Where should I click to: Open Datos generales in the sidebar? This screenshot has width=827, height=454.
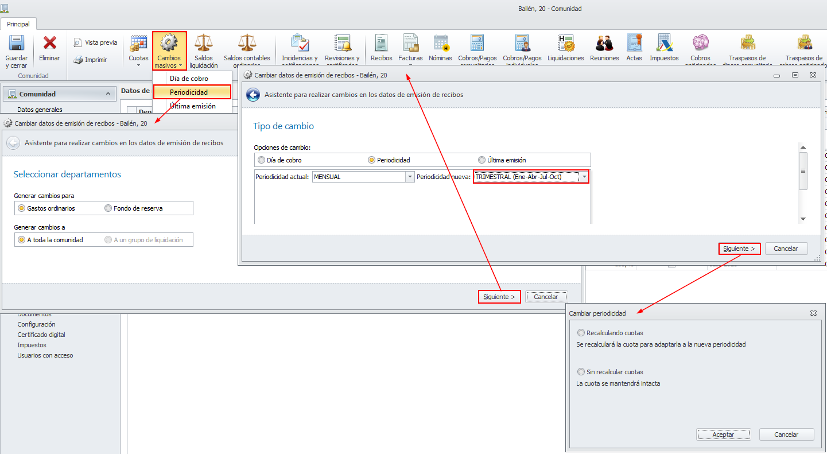pyautogui.click(x=40, y=110)
